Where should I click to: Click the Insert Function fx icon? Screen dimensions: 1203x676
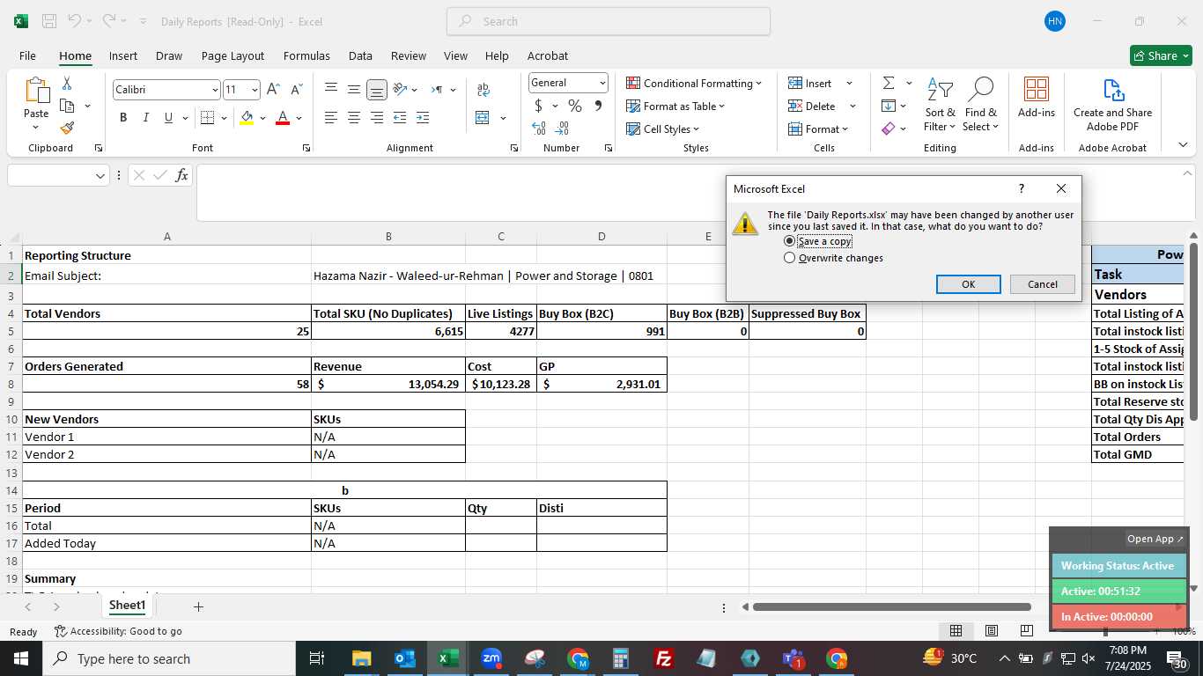point(181,175)
